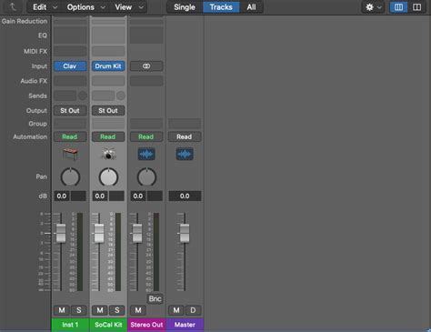Click the SoCal Kit send level knob
Screen dimensions: 431x332
point(121,96)
